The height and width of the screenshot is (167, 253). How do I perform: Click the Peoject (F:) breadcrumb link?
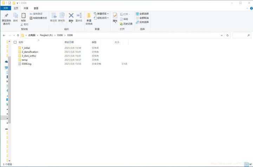pos(46,35)
